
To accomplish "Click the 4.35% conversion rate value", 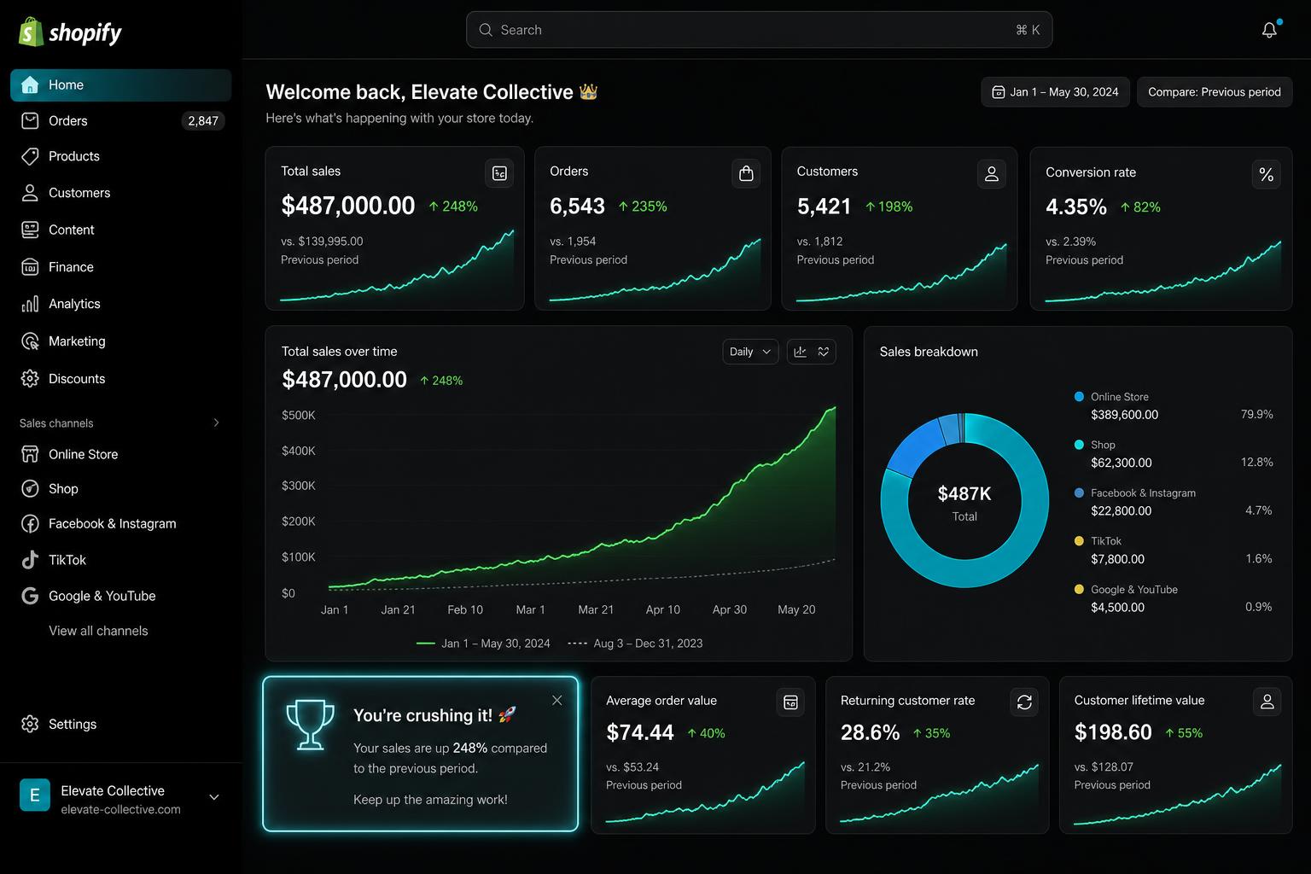I will [1076, 207].
